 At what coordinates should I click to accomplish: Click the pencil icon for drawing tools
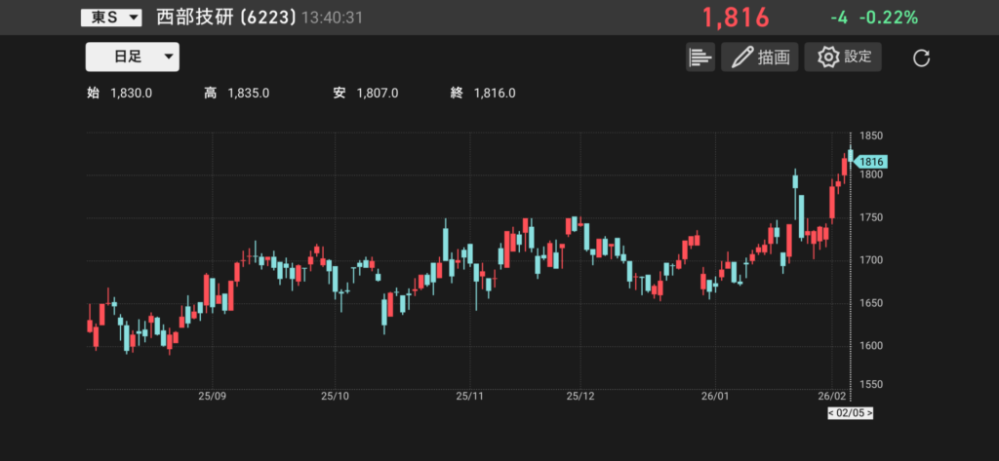pyautogui.click(x=760, y=58)
